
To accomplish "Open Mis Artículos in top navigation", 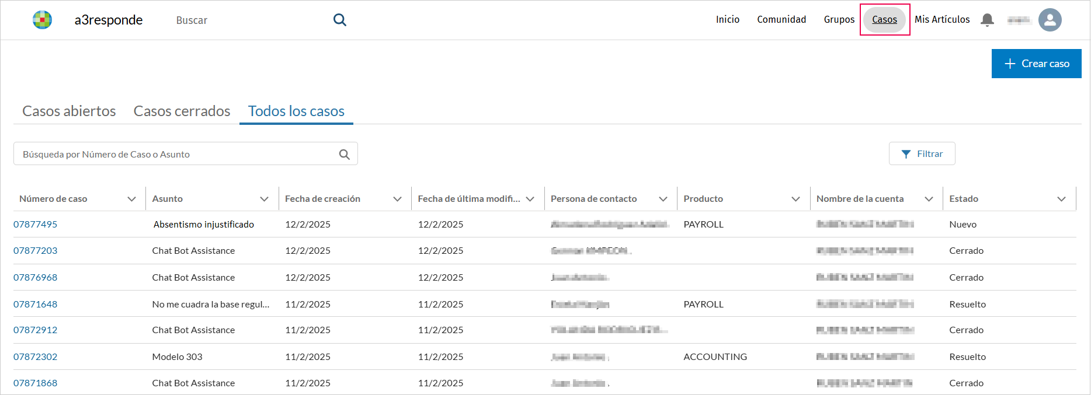I will 942,19.
